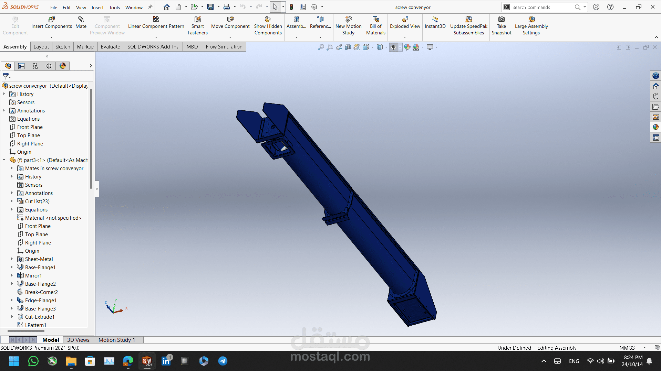Open DisplayManager tab icon
The width and height of the screenshot is (661, 371).
click(x=63, y=66)
